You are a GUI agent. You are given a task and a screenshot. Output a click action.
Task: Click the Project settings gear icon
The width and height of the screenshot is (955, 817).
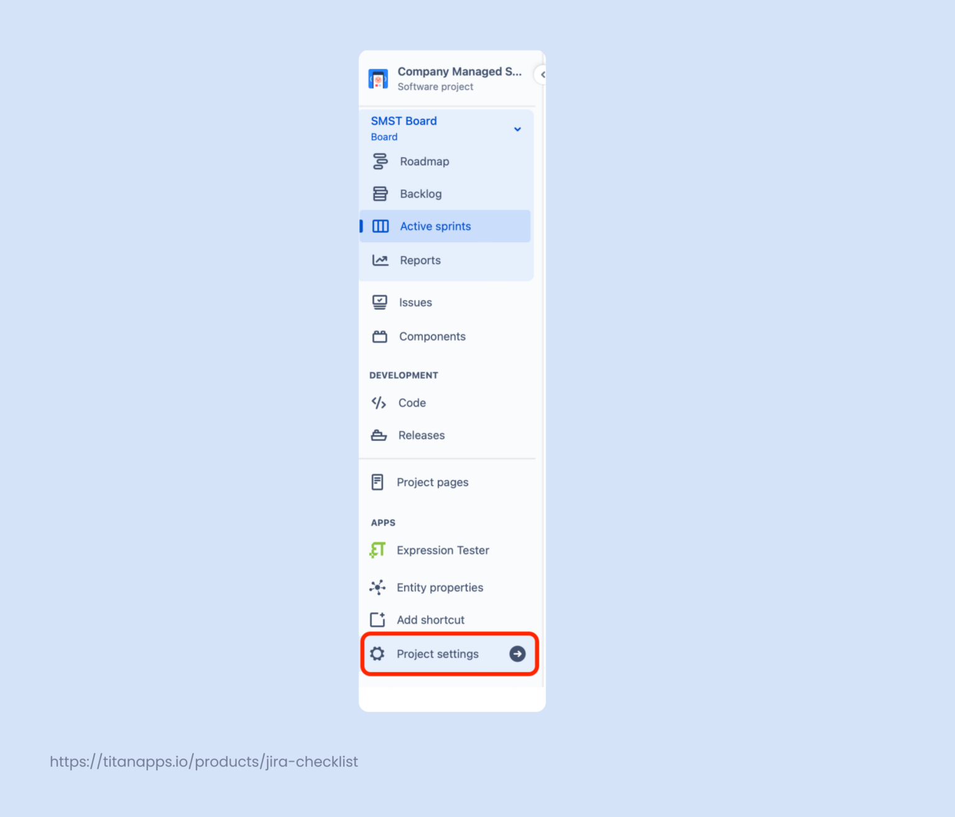click(377, 653)
